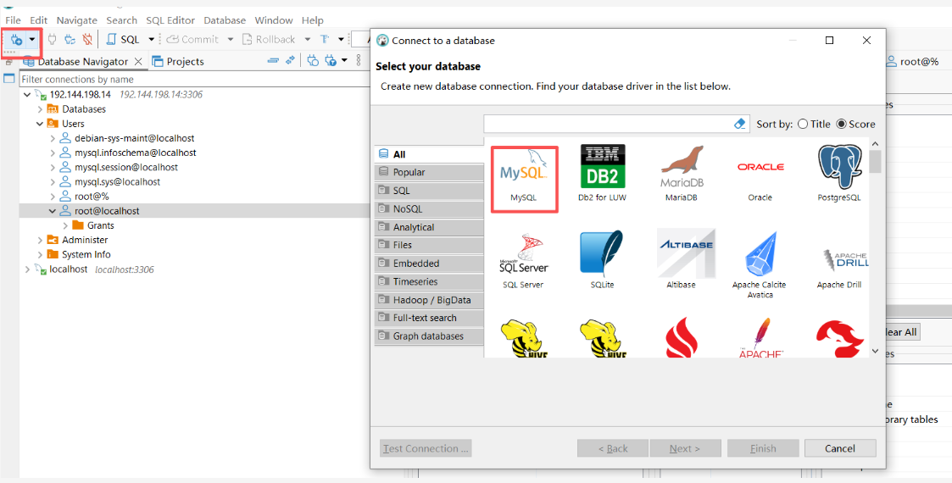Collapse the 192.144.198.14 connection node
952x483 pixels.
pyautogui.click(x=27, y=95)
